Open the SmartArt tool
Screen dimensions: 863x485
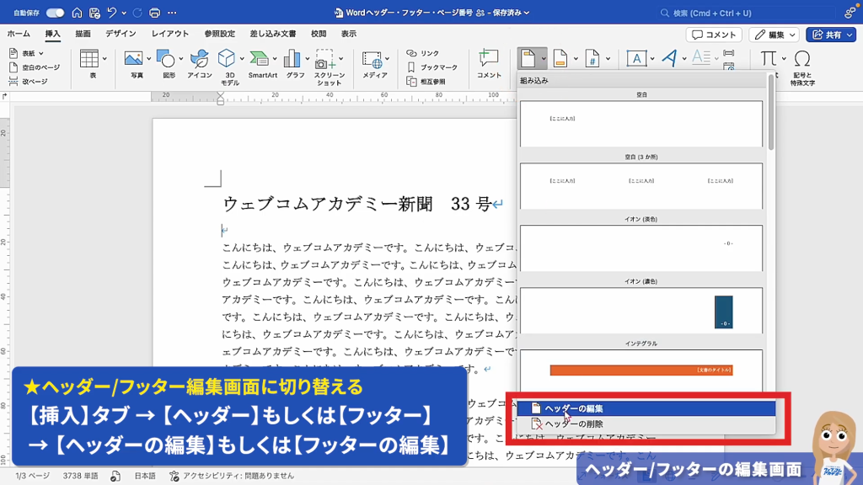(262, 59)
